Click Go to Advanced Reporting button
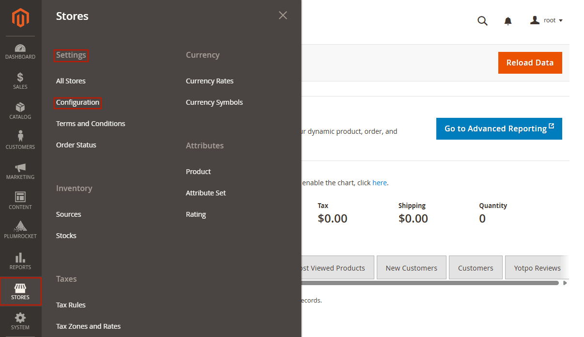 click(x=499, y=128)
